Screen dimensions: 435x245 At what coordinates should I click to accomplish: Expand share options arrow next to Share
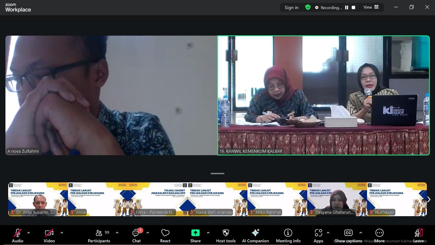208,233
